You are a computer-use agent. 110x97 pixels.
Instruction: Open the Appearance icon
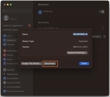coord(5,74)
